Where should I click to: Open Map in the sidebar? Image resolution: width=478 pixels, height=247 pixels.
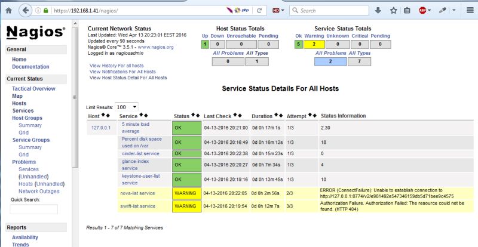(17, 96)
